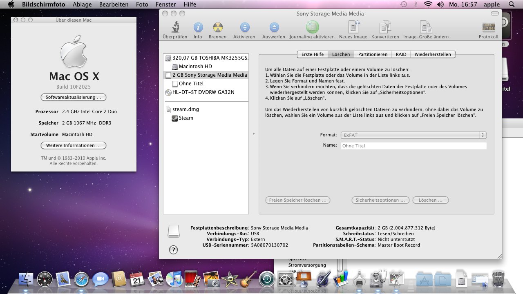Viewport: 523px width, 294px height.
Task: Open Photo Booth in the Dock
Action: (193, 279)
